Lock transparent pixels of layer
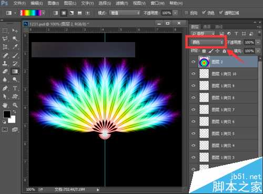Viewport: 263px width, 194px height. (204, 51)
